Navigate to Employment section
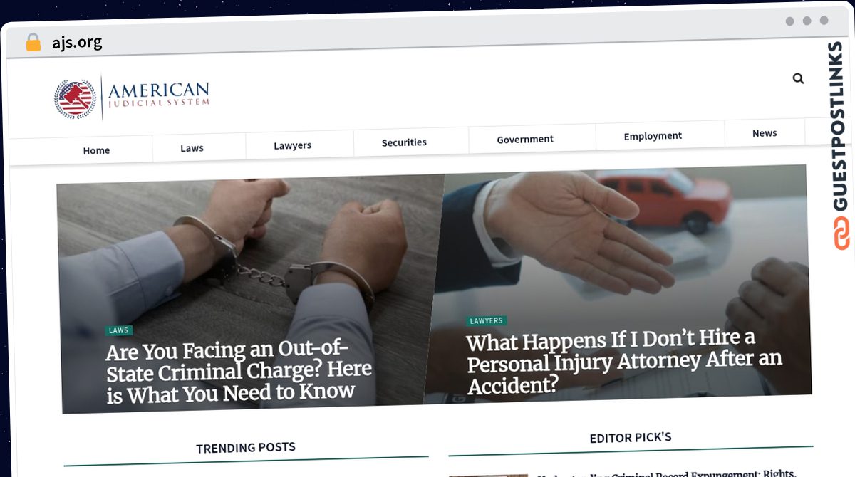The height and width of the screenshot is (477, 855). (x=653, y=136)
